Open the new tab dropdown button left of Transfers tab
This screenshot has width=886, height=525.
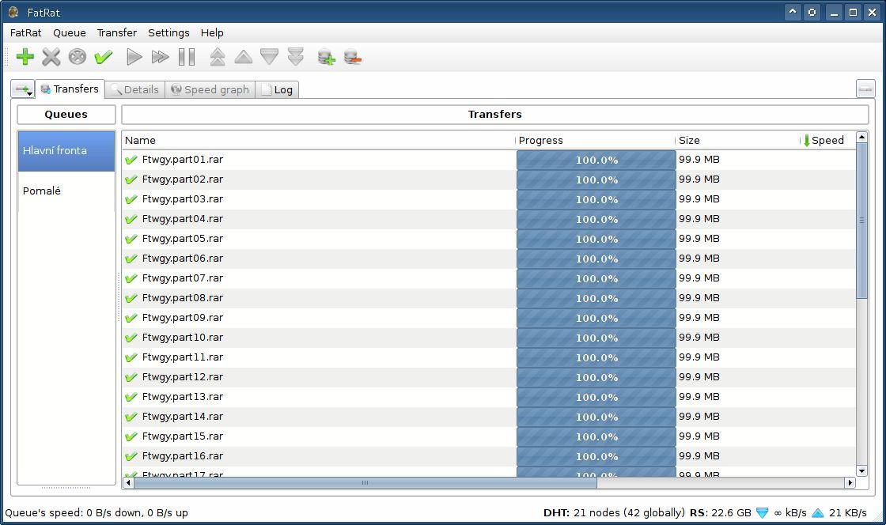pyautogui.click(x=23, y=89)
